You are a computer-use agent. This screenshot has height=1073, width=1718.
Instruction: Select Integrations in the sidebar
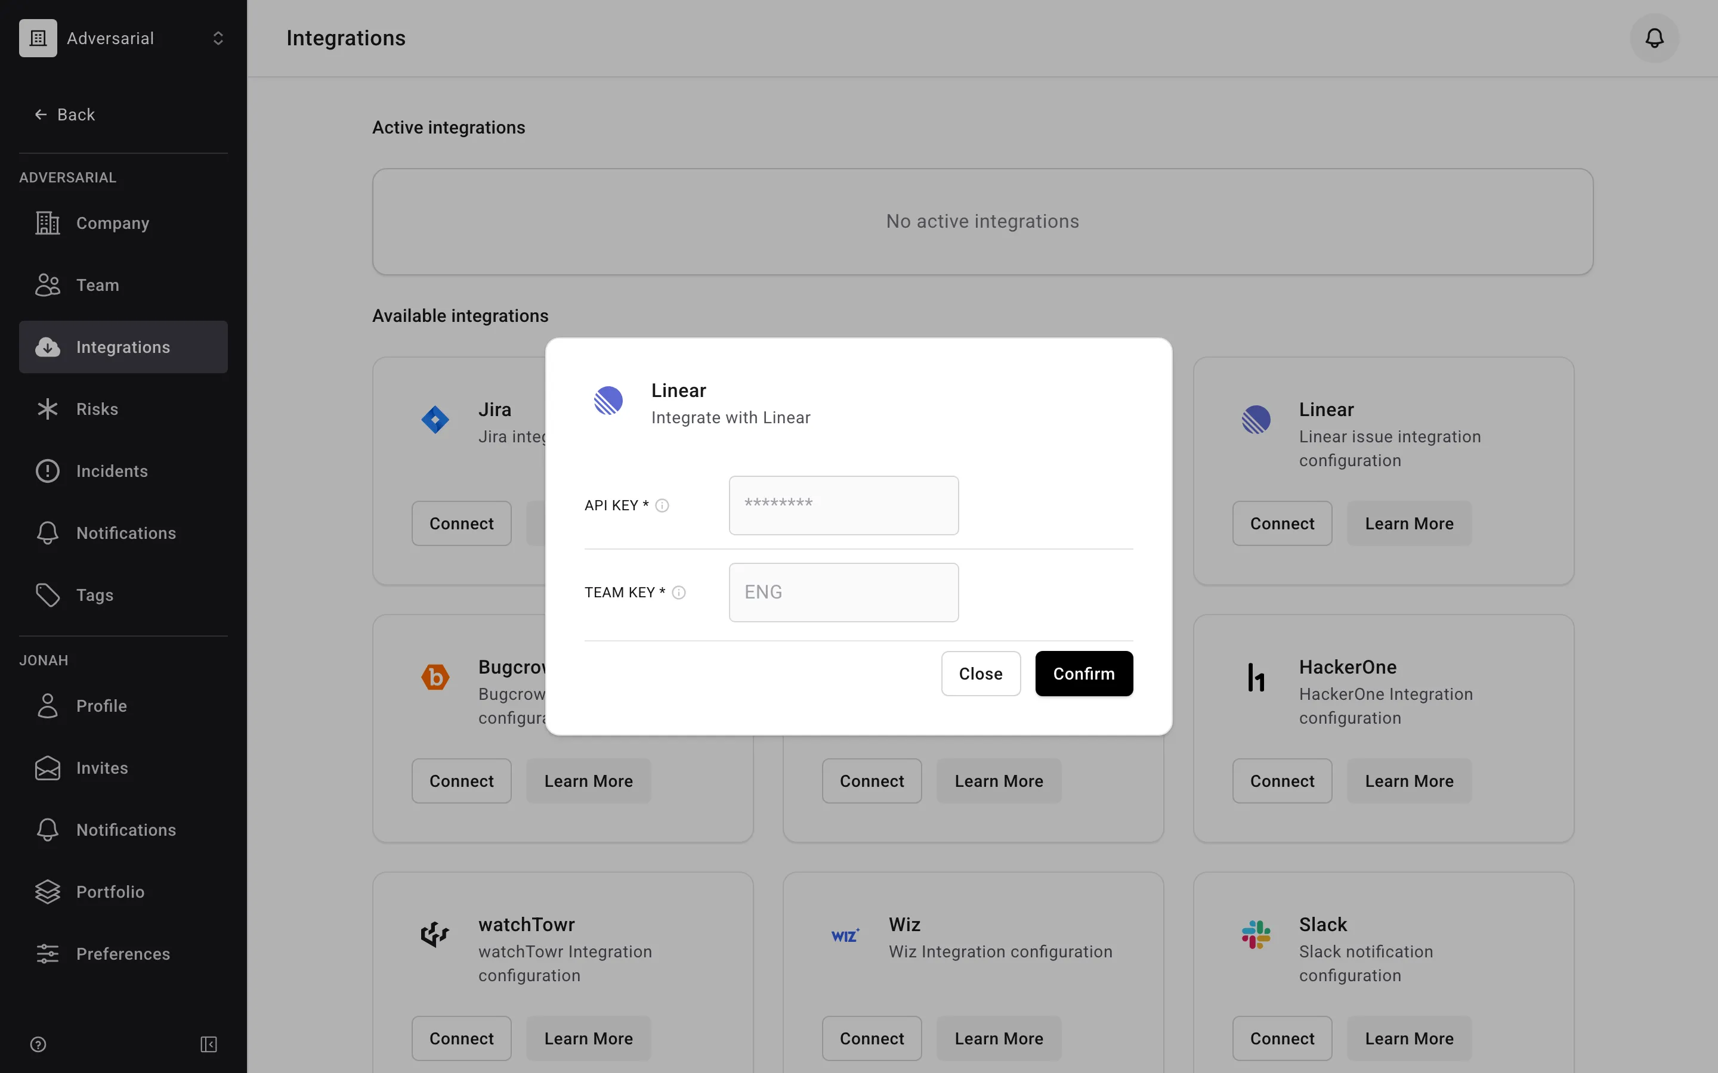pos(123,347)
